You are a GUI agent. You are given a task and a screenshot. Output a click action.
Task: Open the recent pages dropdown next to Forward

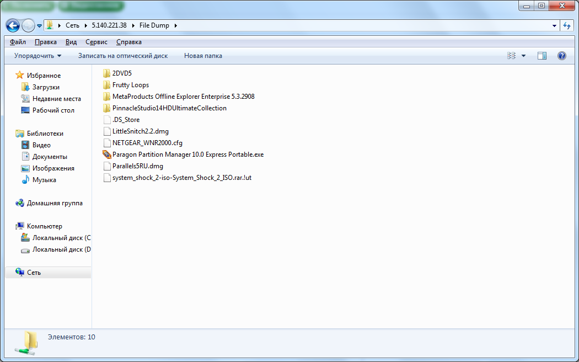pos(39,26)
